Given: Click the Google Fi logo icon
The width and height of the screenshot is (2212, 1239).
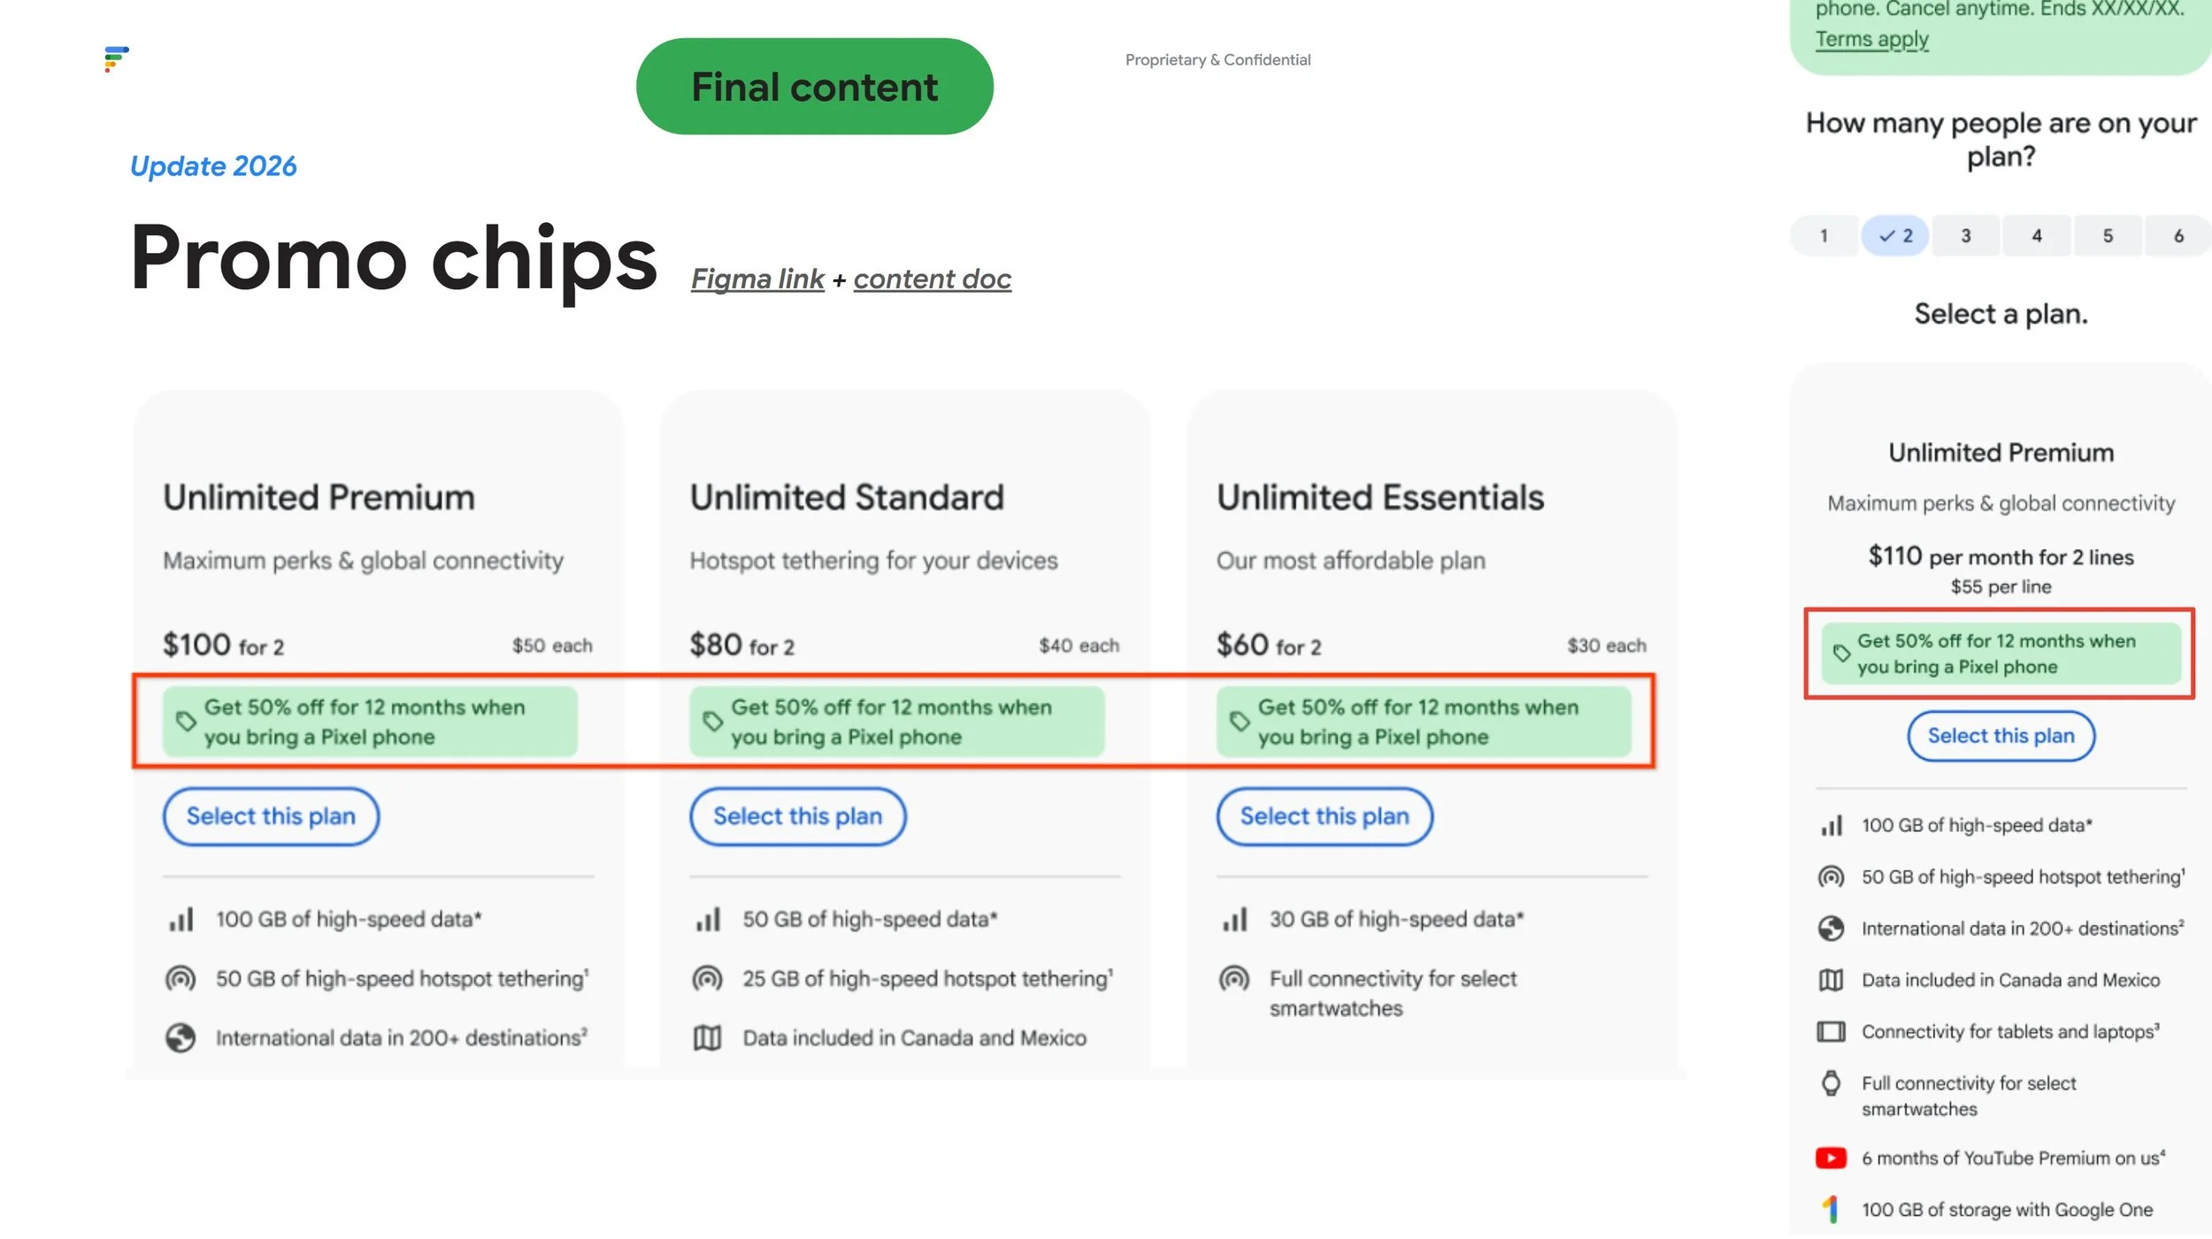Looking at the screenshot, I should 116,58.
